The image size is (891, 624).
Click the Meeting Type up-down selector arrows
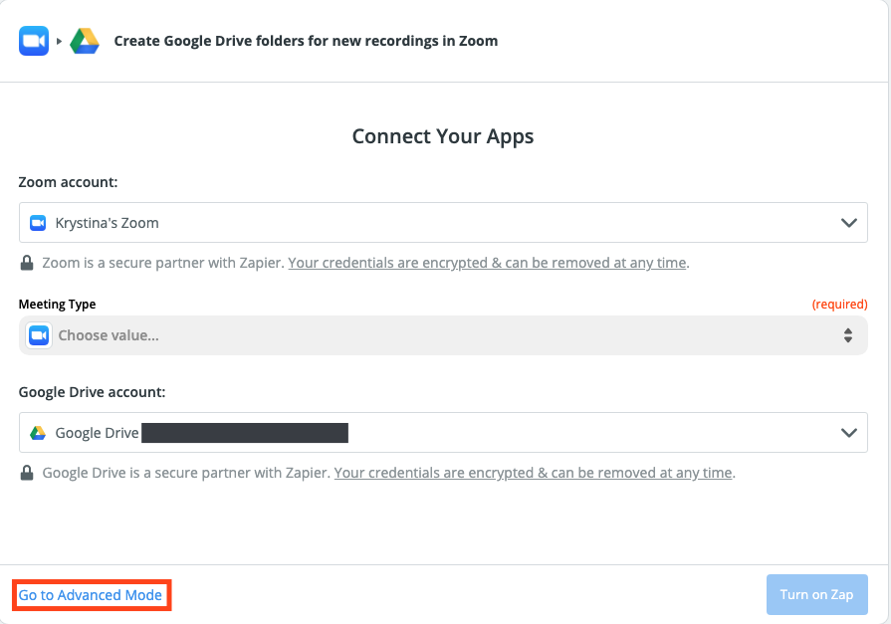[848, 335]
